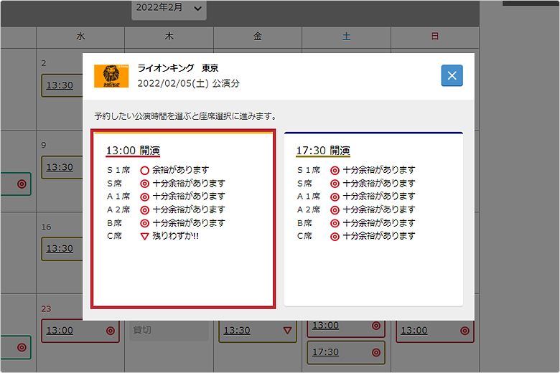560x373 pixels.
Task: Click the double circle icon for 17:30 S1席
Action: coord(335,170)
